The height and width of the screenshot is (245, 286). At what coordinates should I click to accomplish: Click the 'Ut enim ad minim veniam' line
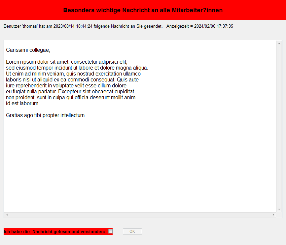(73, 74)
